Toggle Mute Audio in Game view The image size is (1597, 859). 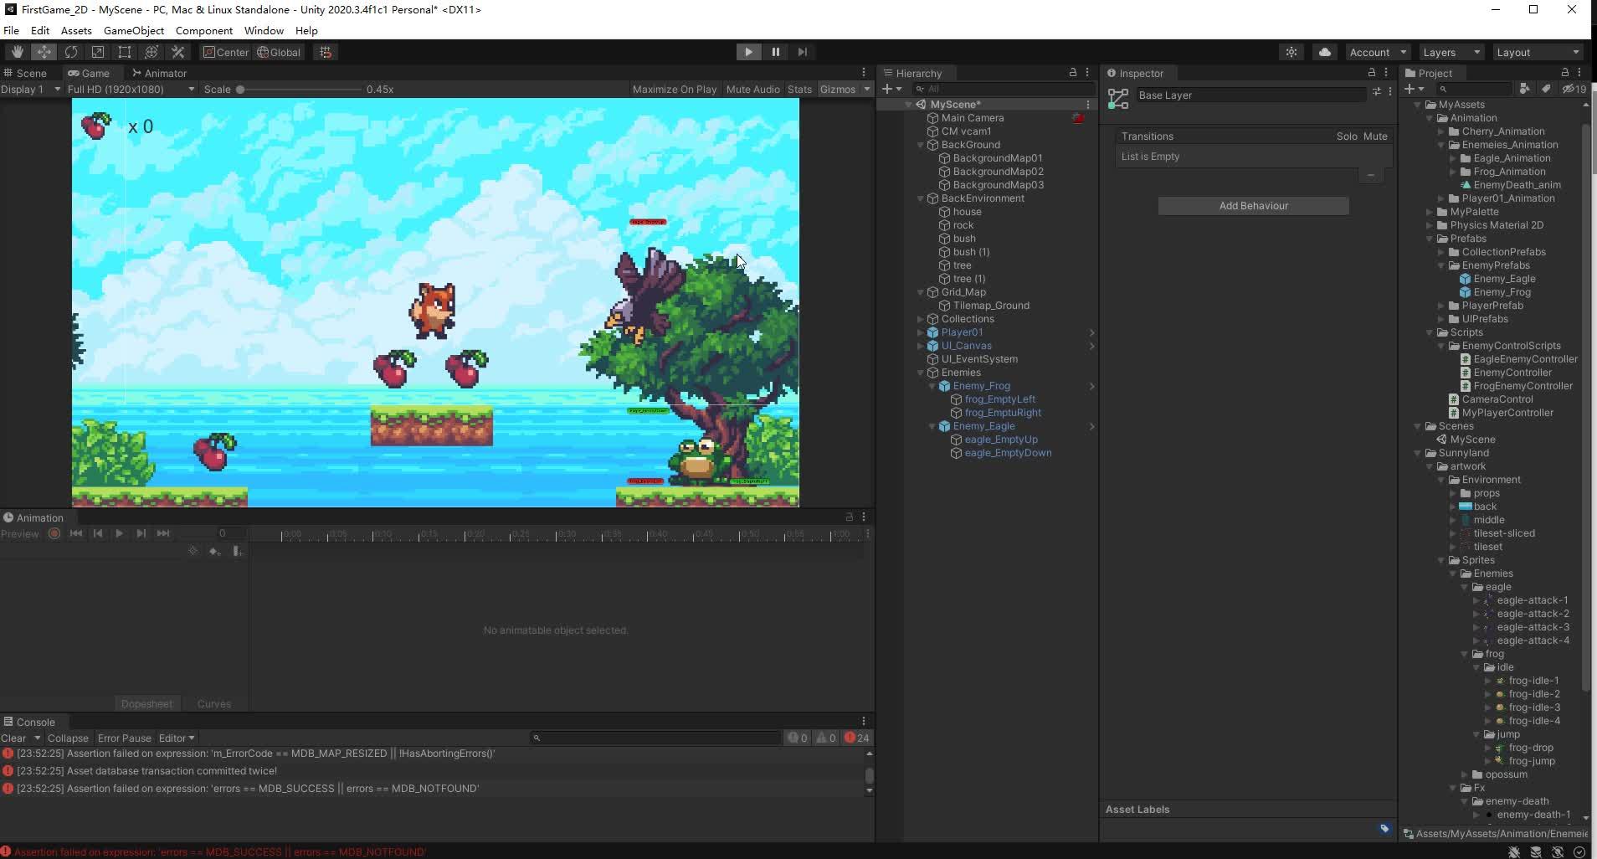[x=752, y=89]
